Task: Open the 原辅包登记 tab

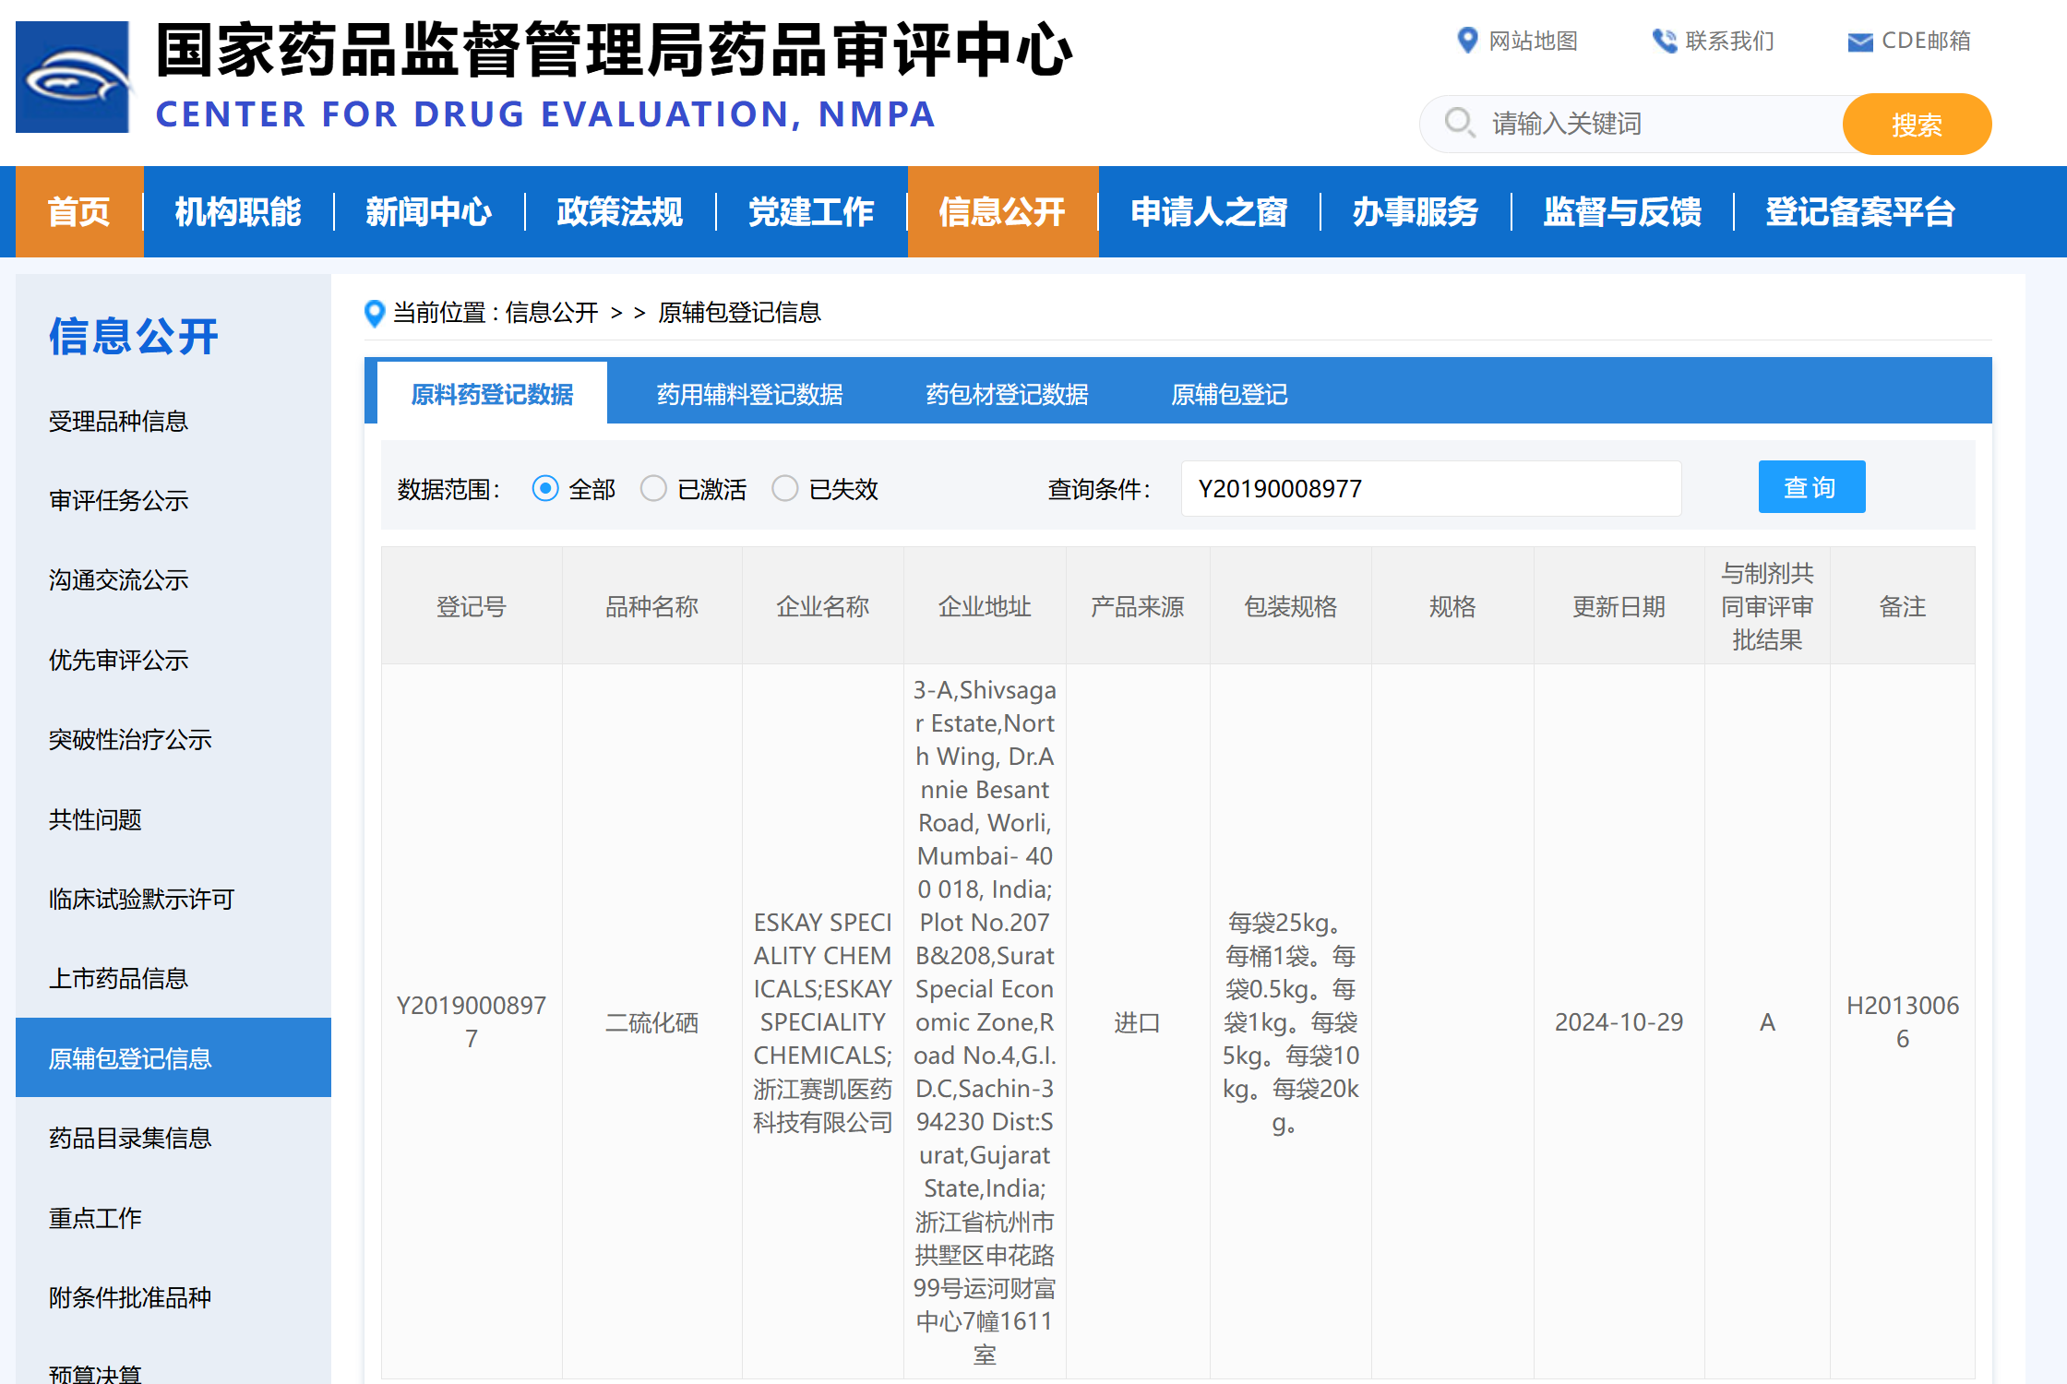Action: 1229,395
